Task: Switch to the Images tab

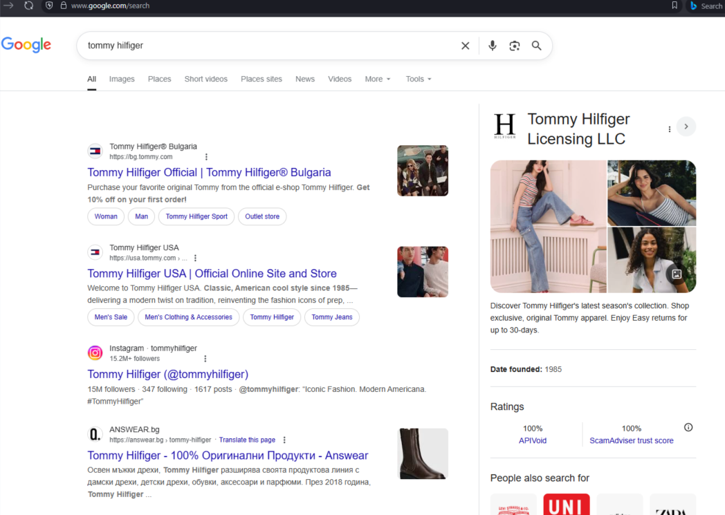Action: pos(122,79)
